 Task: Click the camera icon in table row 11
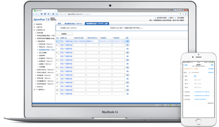(x=127, y=79)
